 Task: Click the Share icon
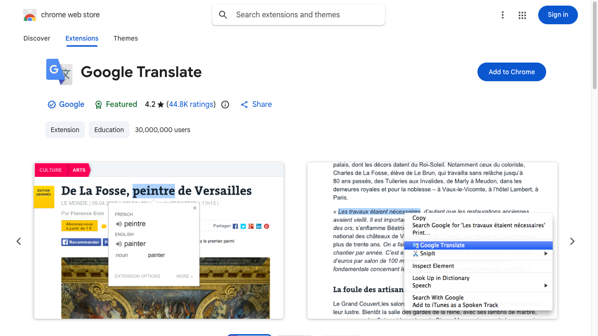click(244, 105)
